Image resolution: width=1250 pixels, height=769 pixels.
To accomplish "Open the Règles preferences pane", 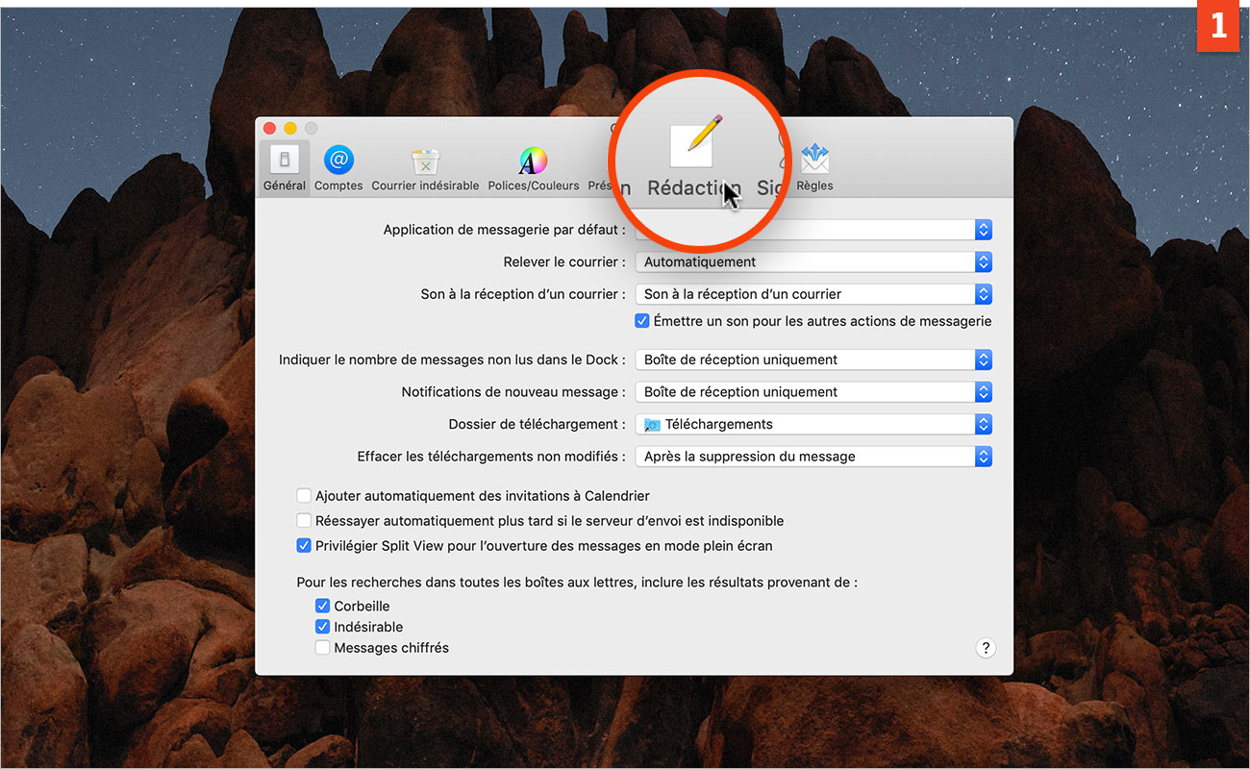I will (814, 169).
